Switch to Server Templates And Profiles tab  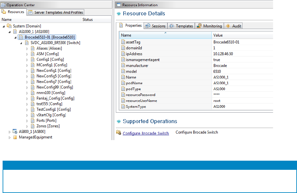click(x=56, y=12)
